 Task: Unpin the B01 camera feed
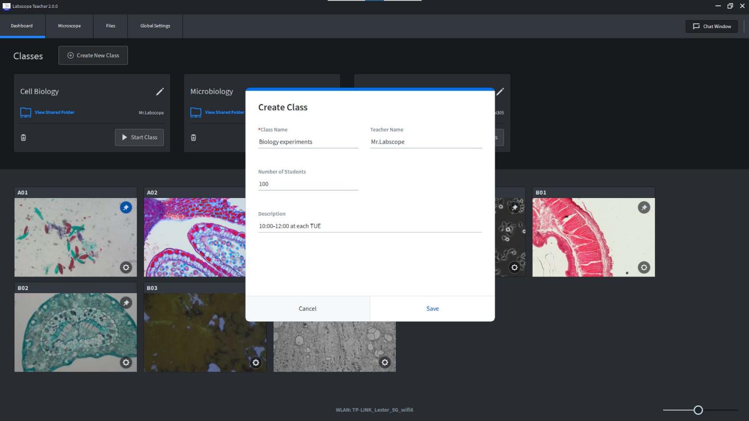coord(643,207)
